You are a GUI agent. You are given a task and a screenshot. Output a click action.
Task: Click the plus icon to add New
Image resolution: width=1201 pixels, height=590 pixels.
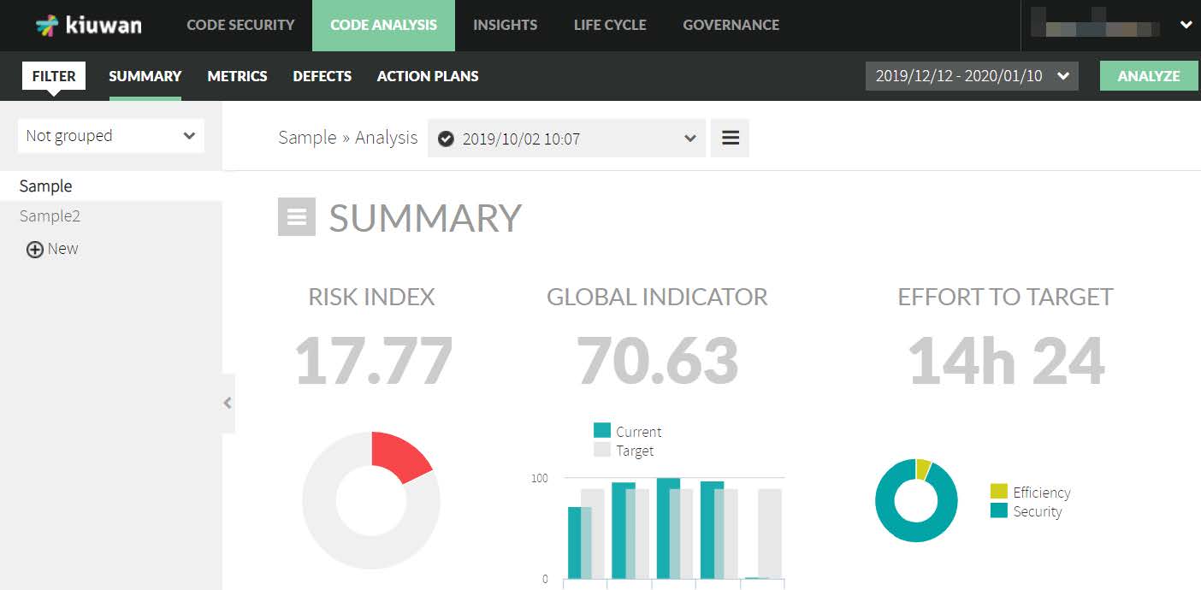point(35,250)
